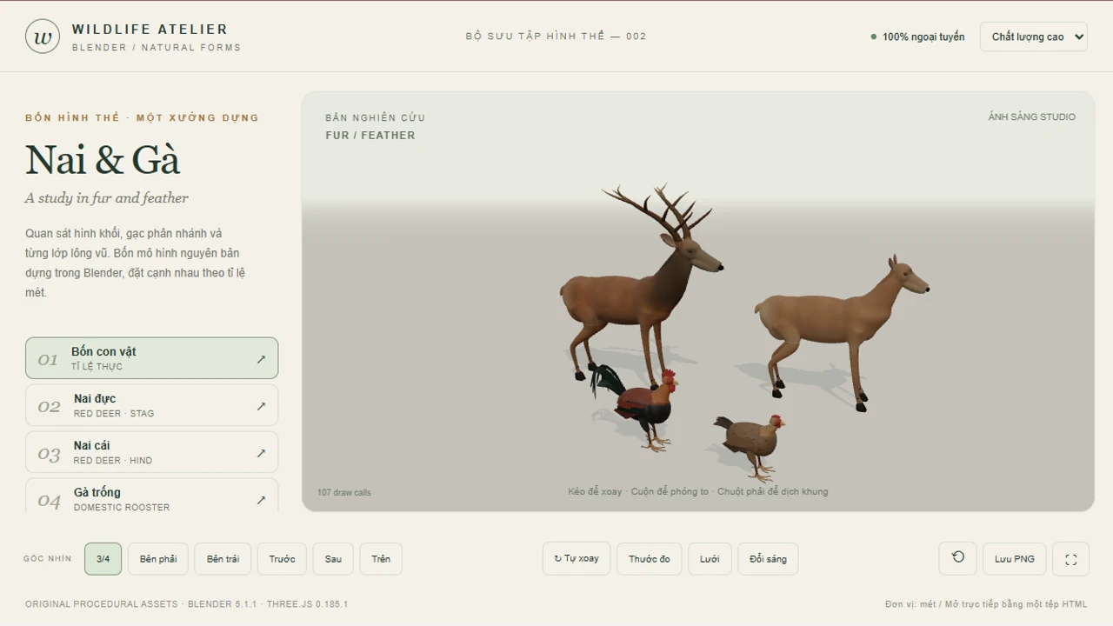
Task: Click 'A study in fur and feather' subtitle
Action: 107,198
